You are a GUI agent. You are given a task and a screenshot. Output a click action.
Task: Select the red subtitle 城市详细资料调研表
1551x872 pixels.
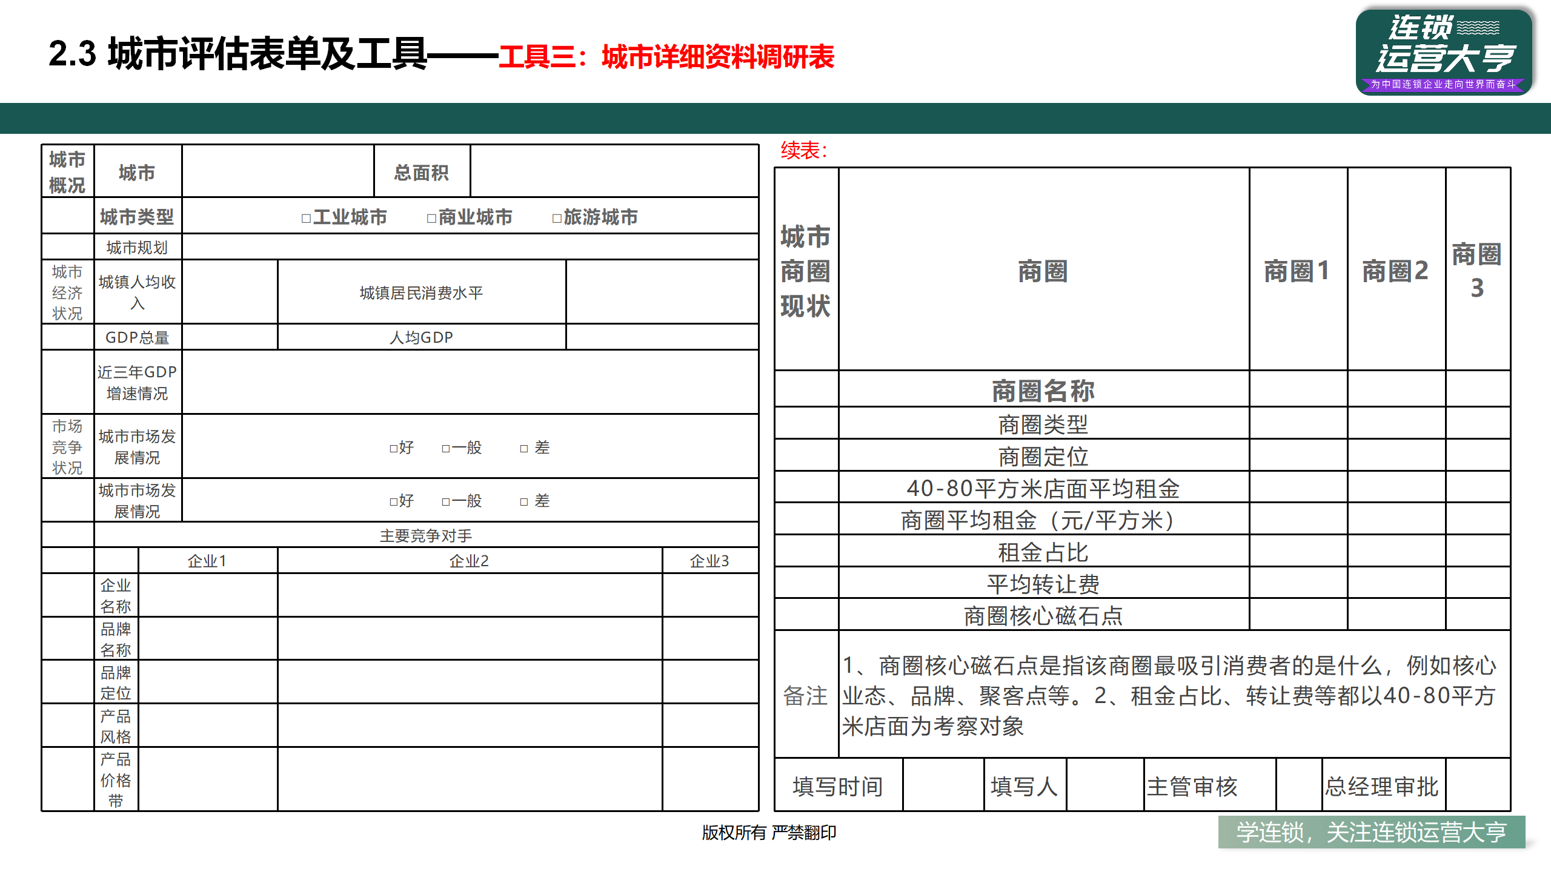[x=718, y=57]
